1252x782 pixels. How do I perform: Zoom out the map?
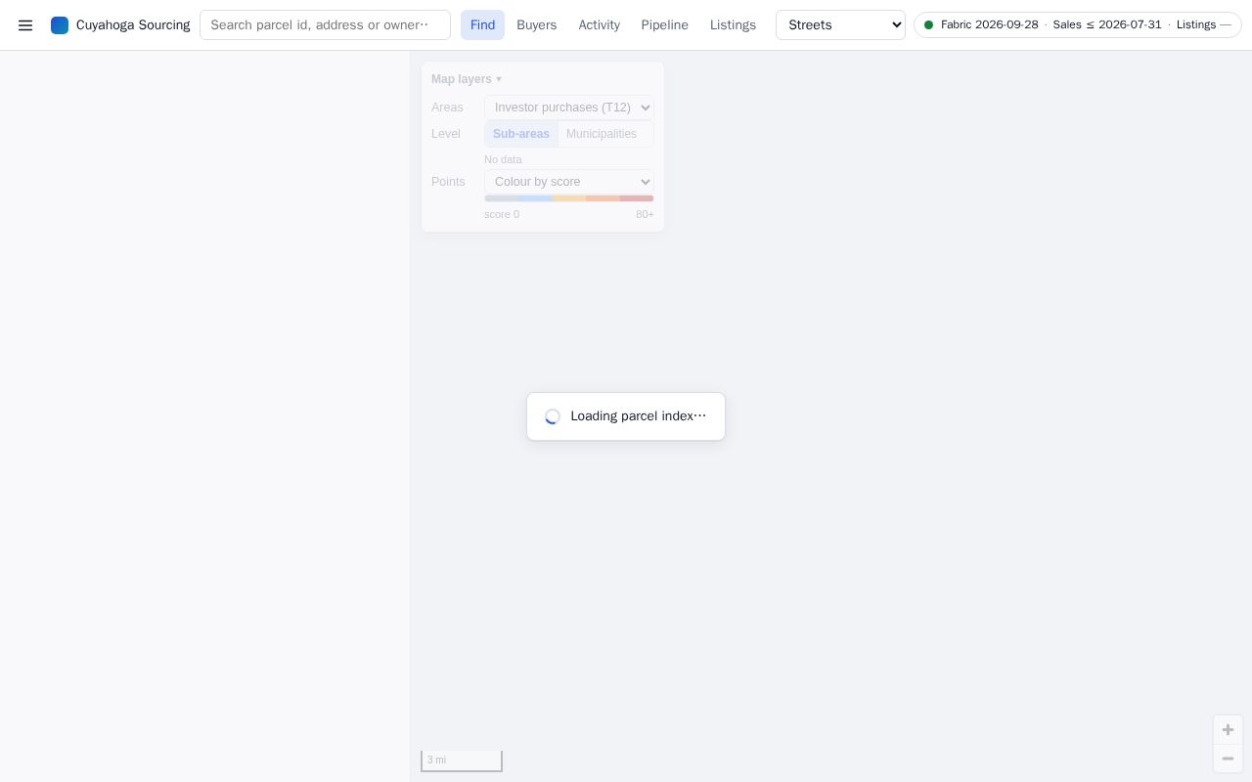[x=1228, y=759]
